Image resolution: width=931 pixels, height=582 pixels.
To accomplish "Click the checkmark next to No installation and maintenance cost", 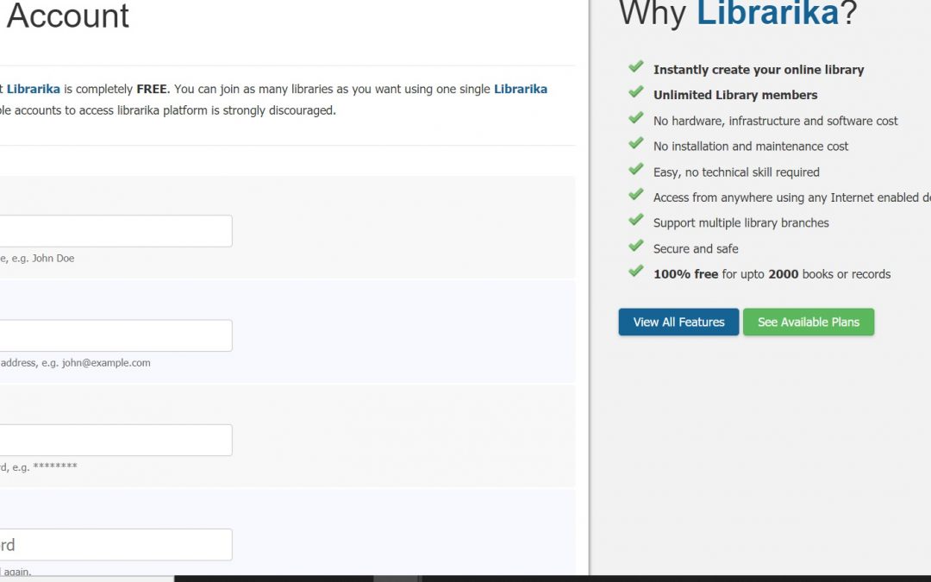I will tap(636, 144).
